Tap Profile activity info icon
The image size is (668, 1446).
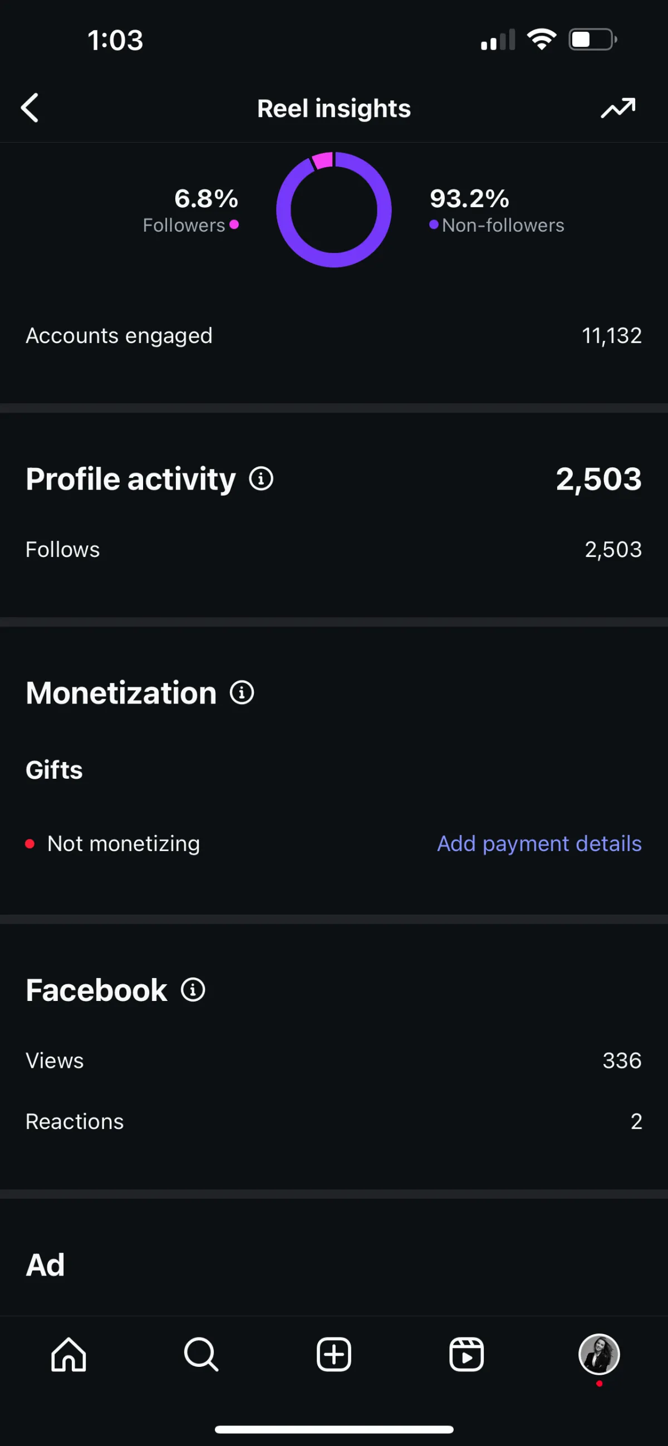[262, 479]
